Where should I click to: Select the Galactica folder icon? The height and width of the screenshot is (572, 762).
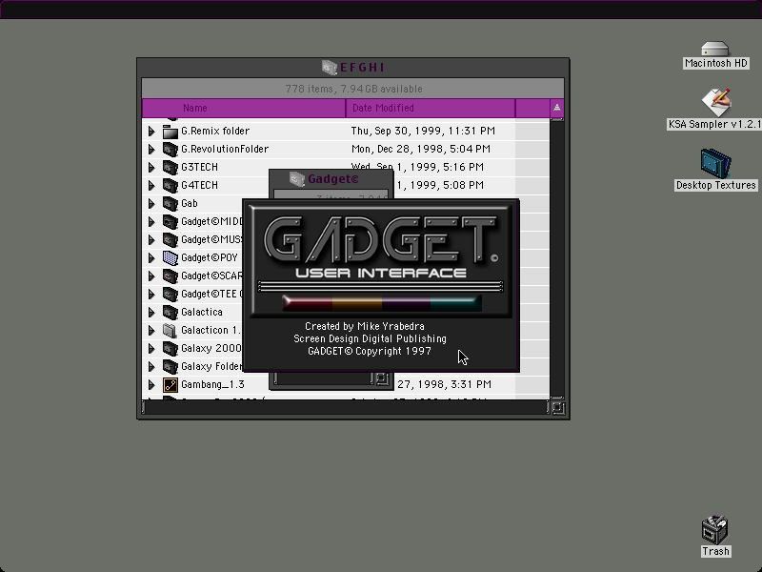(x=170, y=312)
